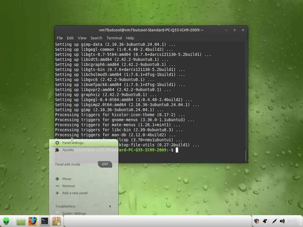The height and width of the screenshot is (227, 303).
Task: Open the Terminal menu in menubar
Action: 114,38
